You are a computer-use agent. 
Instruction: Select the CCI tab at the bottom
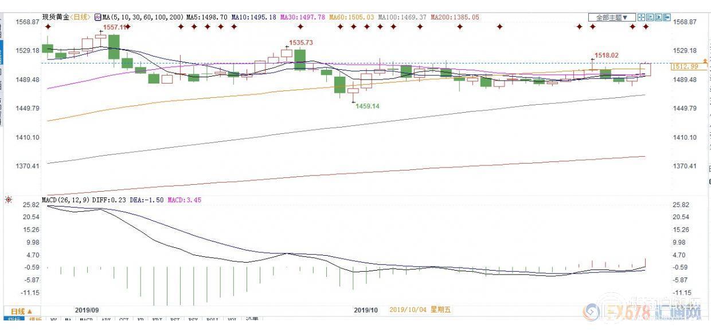[x=124, y=319]
